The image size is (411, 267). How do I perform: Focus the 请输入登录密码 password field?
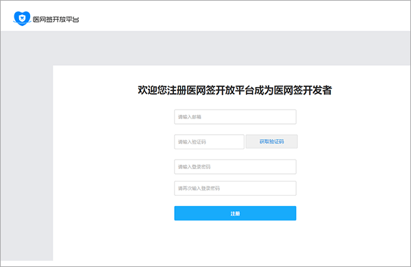[235, 166]
